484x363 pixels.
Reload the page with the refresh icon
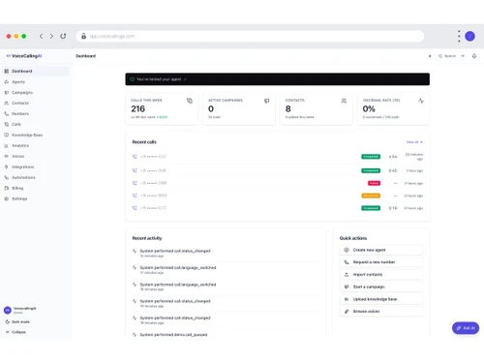[x=63, y=36]
